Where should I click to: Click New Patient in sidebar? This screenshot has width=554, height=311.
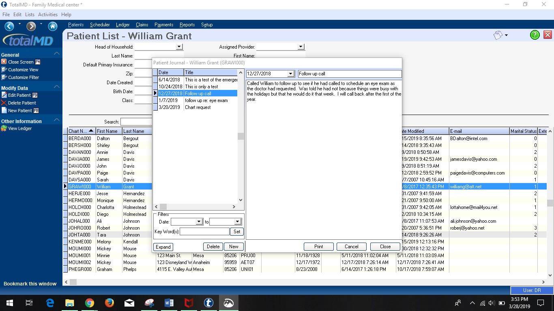point(20,111)
